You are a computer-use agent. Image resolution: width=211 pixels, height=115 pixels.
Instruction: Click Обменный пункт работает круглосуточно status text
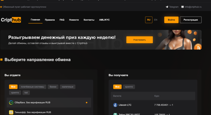coord(24,7)
